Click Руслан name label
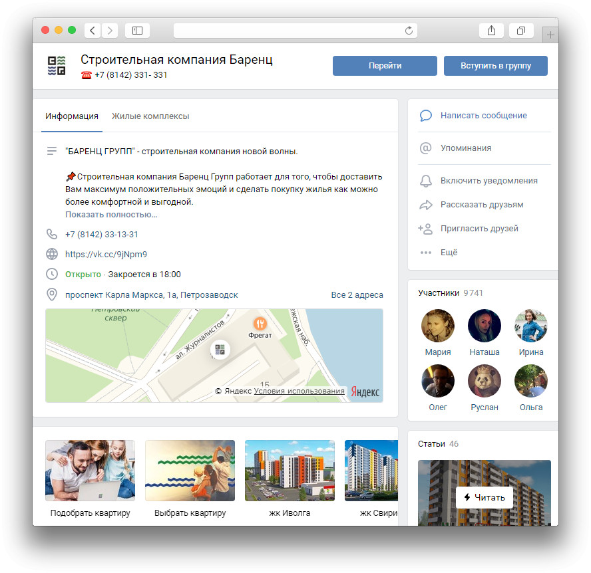The height and width of the screenshot is (573, 591). click(x=485, y=407)
